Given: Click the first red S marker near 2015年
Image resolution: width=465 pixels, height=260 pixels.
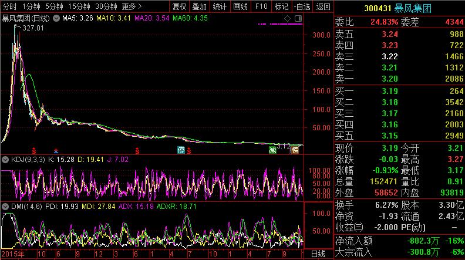Looking at the screenshot, I should (x=34, y=151).
